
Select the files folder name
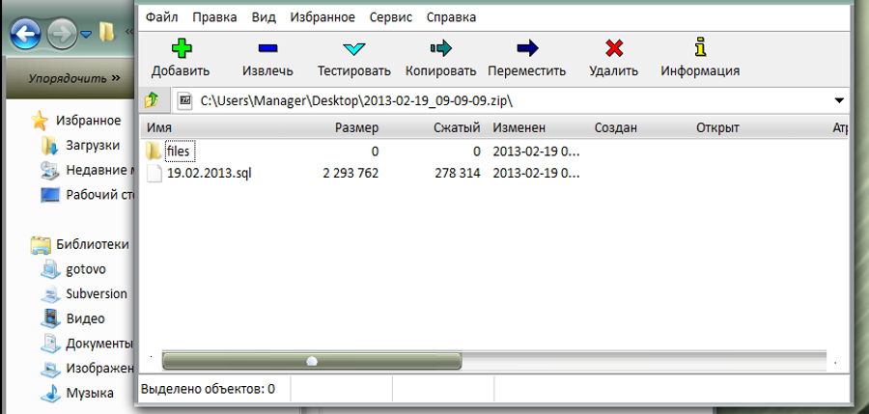click(178, 151)
